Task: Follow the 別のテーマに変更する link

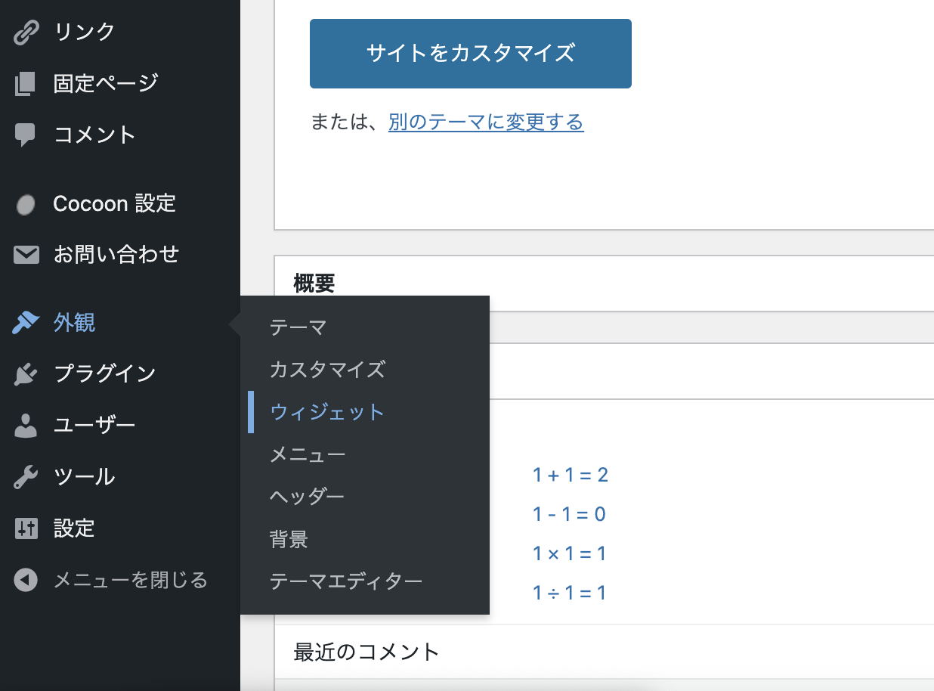Action: click(x=486, y=122)
